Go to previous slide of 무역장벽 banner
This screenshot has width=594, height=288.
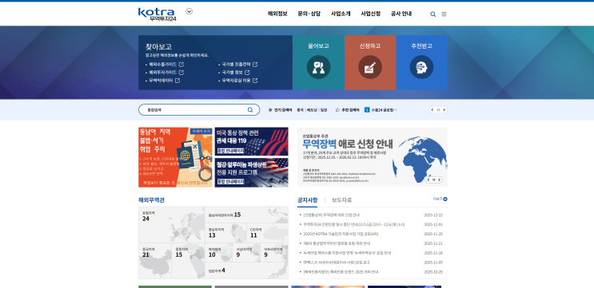point(429,180)
